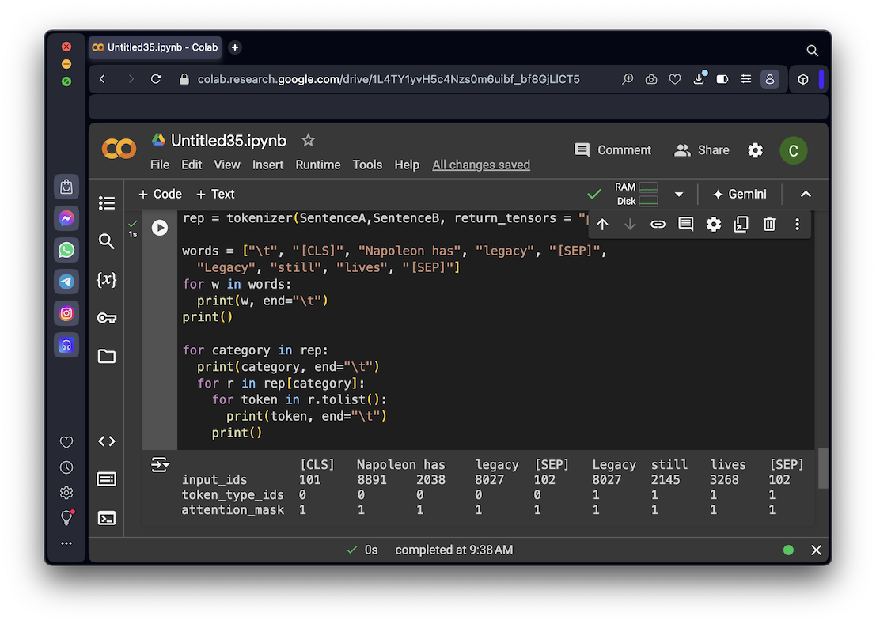Add a new Code cell
The height and width of the screenshot is (624, 876).
[x=160, y=194]
